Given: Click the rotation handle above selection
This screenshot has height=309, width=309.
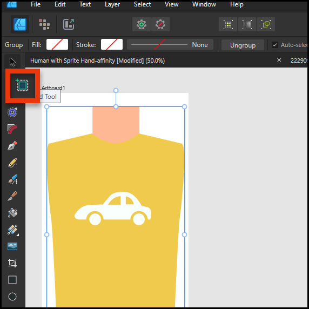Looking at the screenshot, I should pos(116,90).
